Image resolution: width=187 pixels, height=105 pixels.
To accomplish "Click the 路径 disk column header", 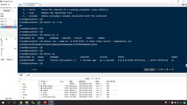I will pos(3,60).
